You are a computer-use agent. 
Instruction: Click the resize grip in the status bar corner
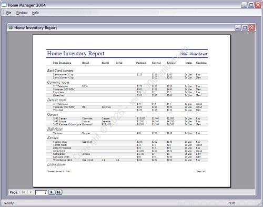(260, 203)
